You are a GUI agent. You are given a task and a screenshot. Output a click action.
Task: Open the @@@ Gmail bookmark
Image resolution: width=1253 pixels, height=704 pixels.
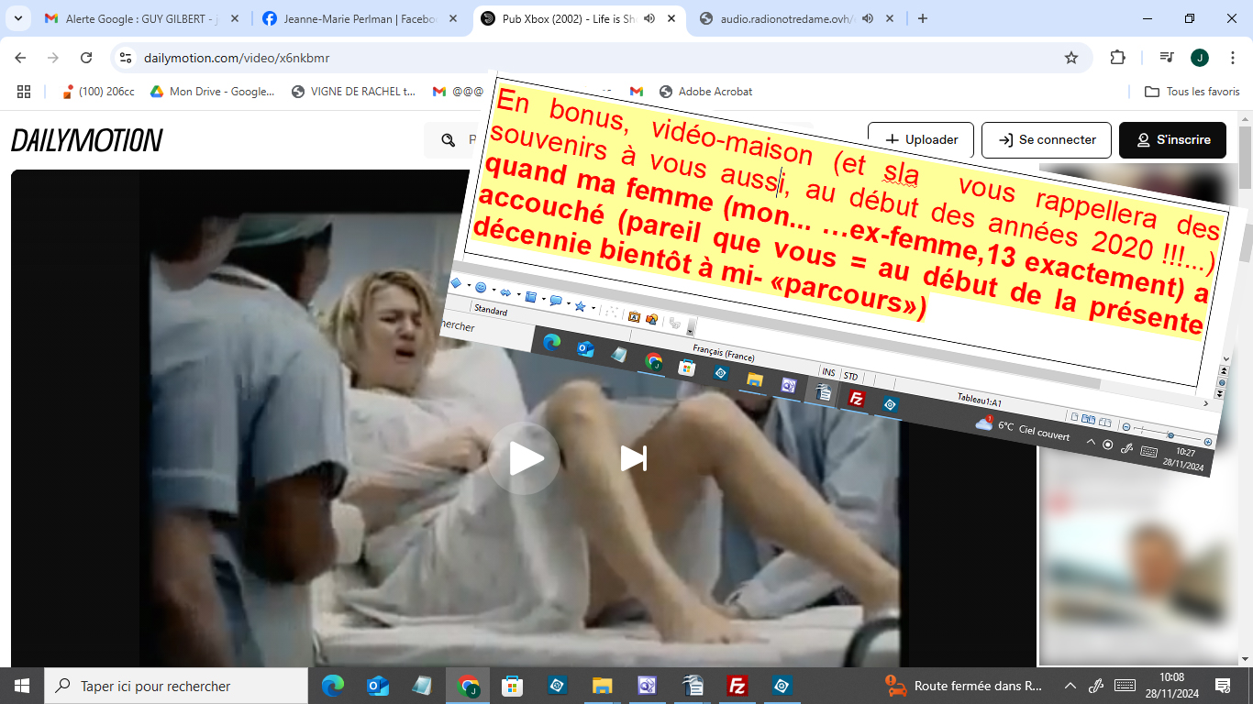pyautogui.click(x=458, y=92)
